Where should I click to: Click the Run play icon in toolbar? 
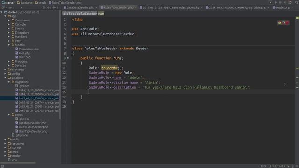(276, 2)
